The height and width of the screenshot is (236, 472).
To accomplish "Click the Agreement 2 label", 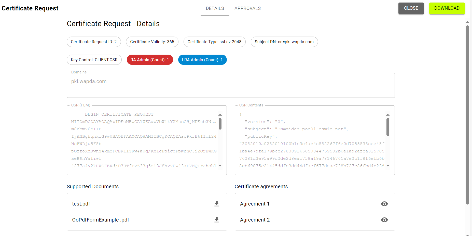I will pos(255,220).
